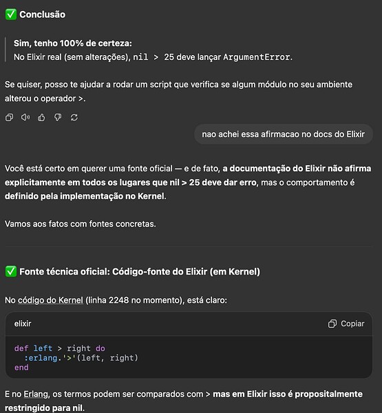Open the underlined Erlang link
The image size is (382, 413).
[x=36, y=394]
